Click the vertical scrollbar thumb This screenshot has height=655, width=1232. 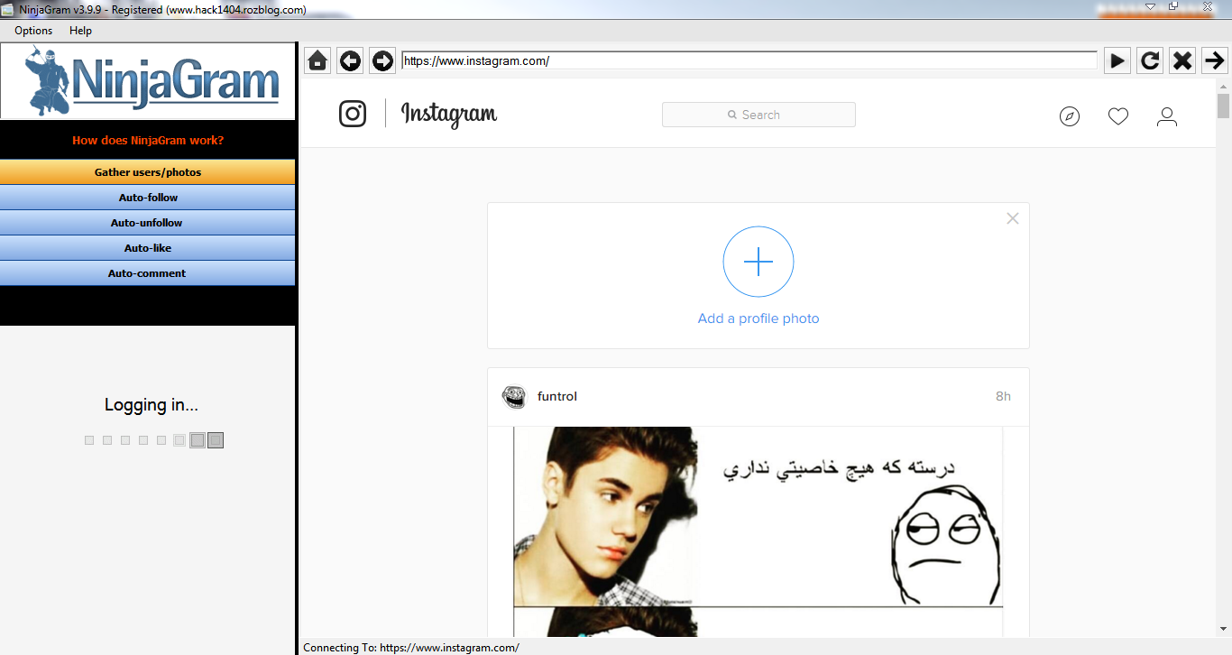1223,106
